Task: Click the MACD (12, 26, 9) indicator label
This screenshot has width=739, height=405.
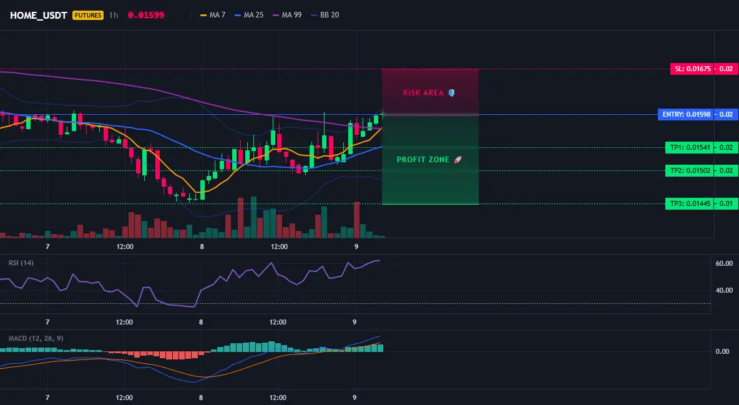Action: coord(36,338)
